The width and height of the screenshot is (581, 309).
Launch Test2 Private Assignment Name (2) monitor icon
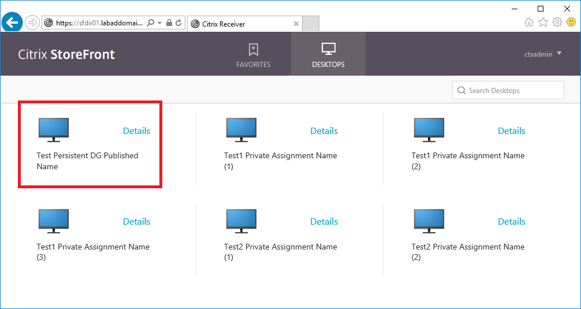tap(429, 221)
